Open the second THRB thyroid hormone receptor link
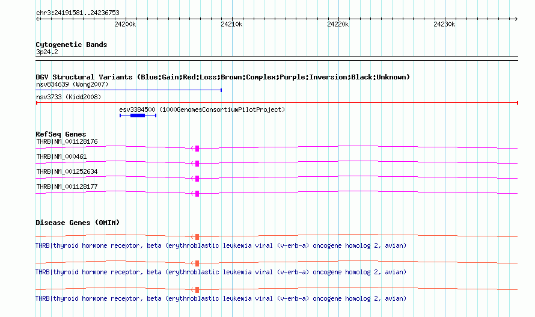Screen dimensions: 535x317 click(x=221, y=272)
